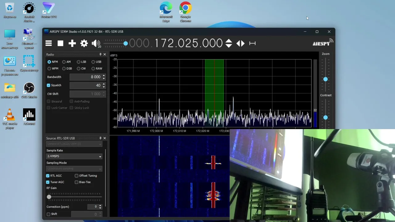Close the Radio panel
Screen dimensions: 395x222
click(x=105, y=54)
